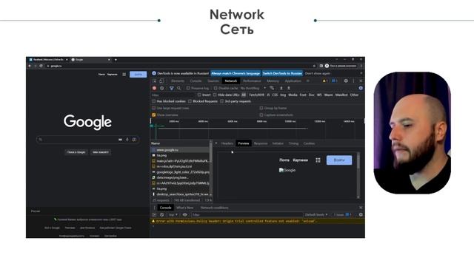The image size is (474, 266).
Task: Open the network conditions Wi-Fi icon
Action: [x=272, y=88]
